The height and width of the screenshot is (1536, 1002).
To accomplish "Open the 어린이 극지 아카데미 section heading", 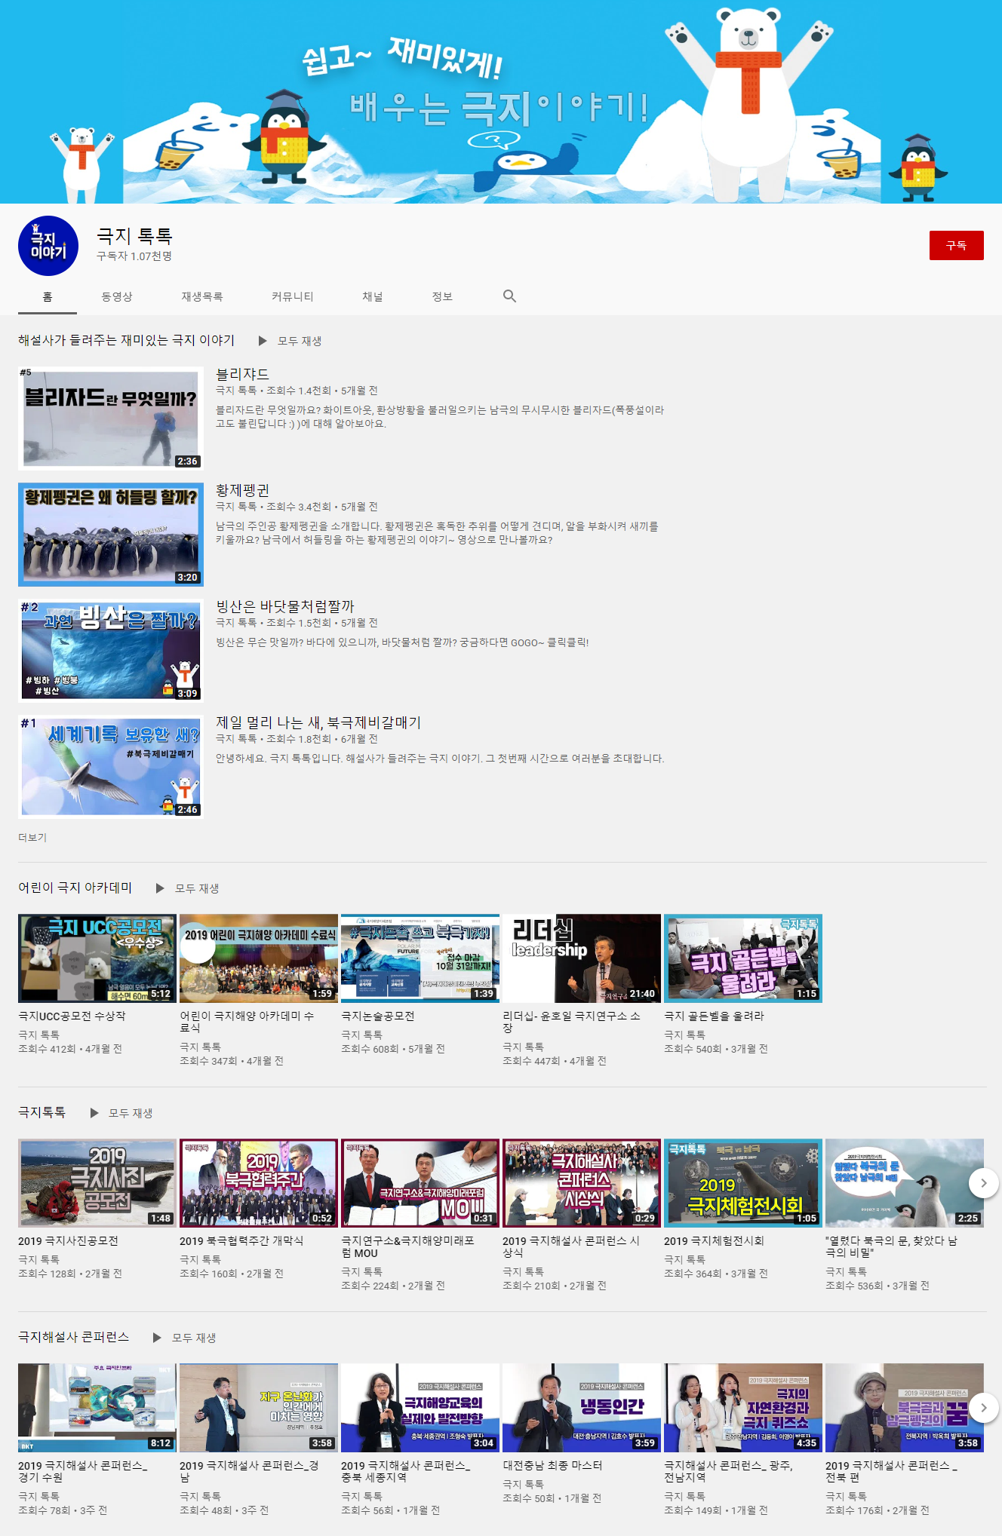I will coord(75,888).
